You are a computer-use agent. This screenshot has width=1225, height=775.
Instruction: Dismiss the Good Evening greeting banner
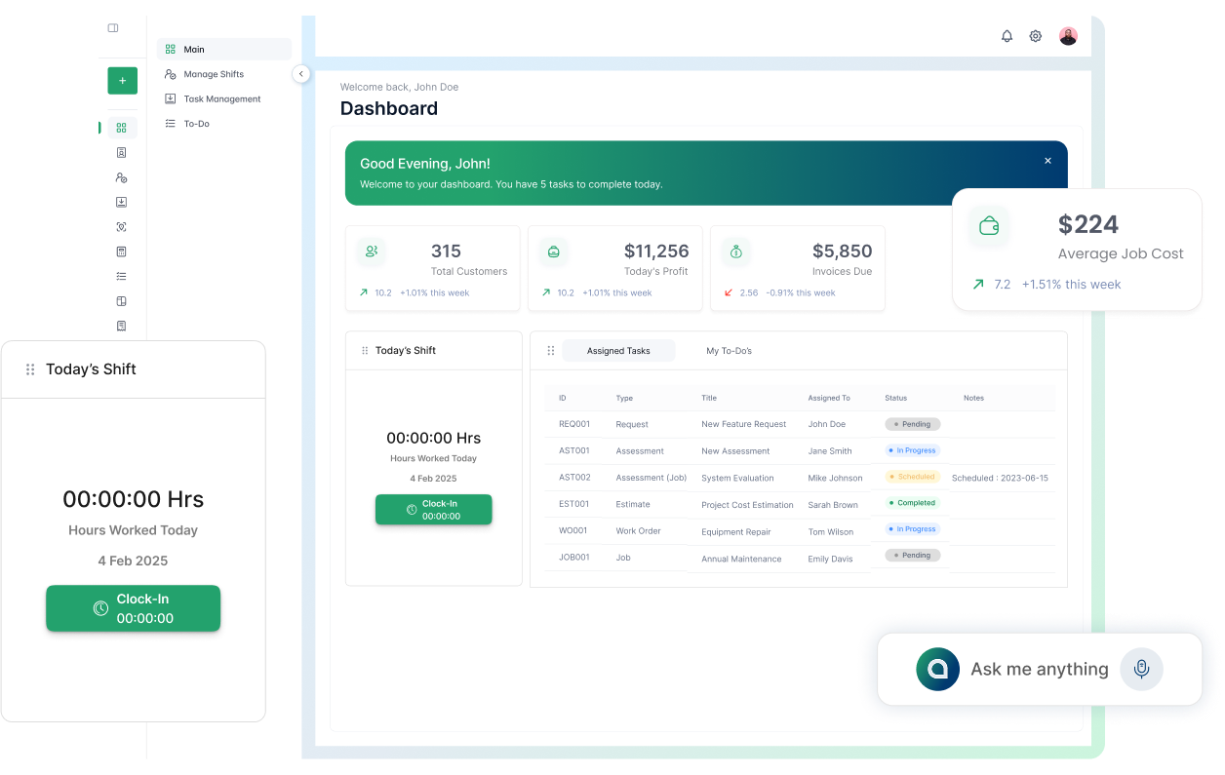tap(1047, 160)
